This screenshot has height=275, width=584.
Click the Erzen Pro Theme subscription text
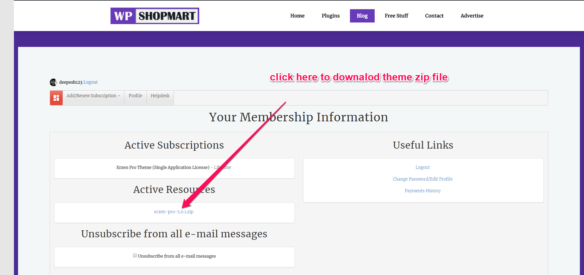click(x=163, y=167)
